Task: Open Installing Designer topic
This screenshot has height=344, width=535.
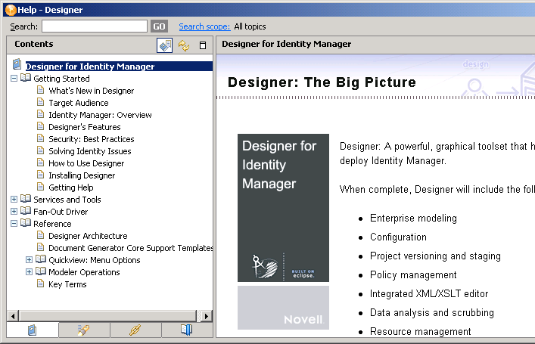Action: tap(82, 175)
